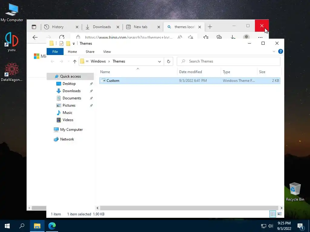Screen dimensions: 310x232
Task: Add a new tab in Edge
Action: [x=210, y=27]
